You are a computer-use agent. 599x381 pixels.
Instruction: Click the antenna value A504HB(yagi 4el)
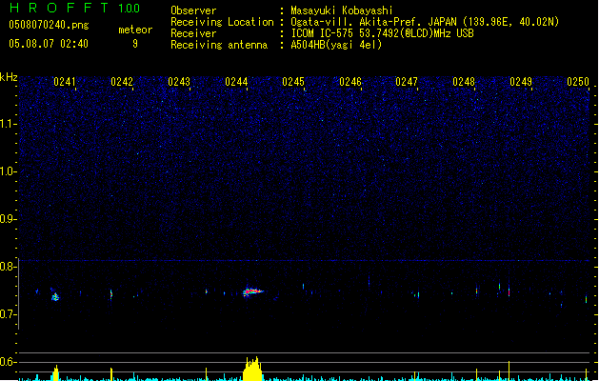[x=336, y=45]
